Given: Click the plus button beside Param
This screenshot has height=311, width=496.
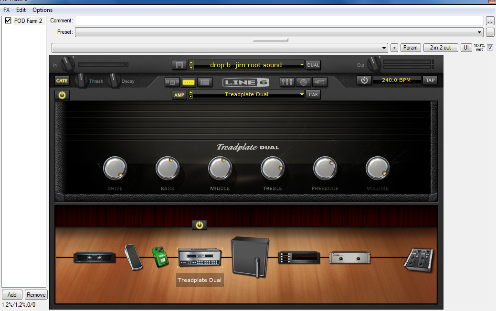Looking at the screenshot, I should [x=394, y=48].
